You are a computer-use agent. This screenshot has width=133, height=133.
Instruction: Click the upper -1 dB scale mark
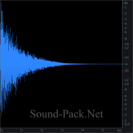[125, 8]
